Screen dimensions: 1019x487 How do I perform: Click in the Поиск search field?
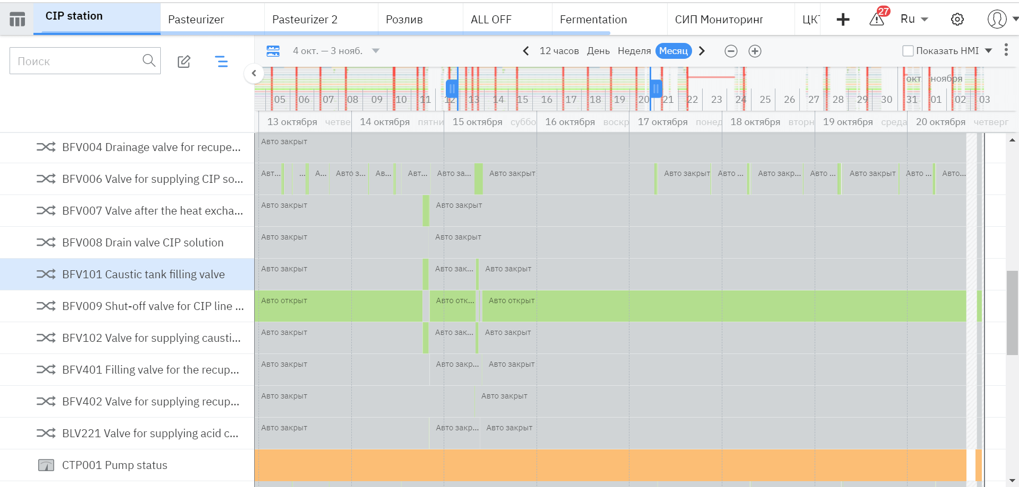tap(77, 61)
